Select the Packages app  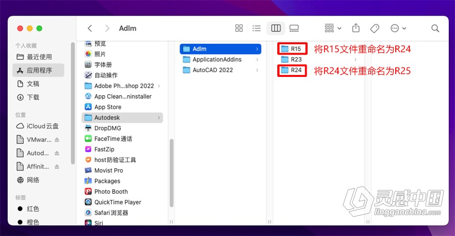pyautogui.click(x=122, y=181)
